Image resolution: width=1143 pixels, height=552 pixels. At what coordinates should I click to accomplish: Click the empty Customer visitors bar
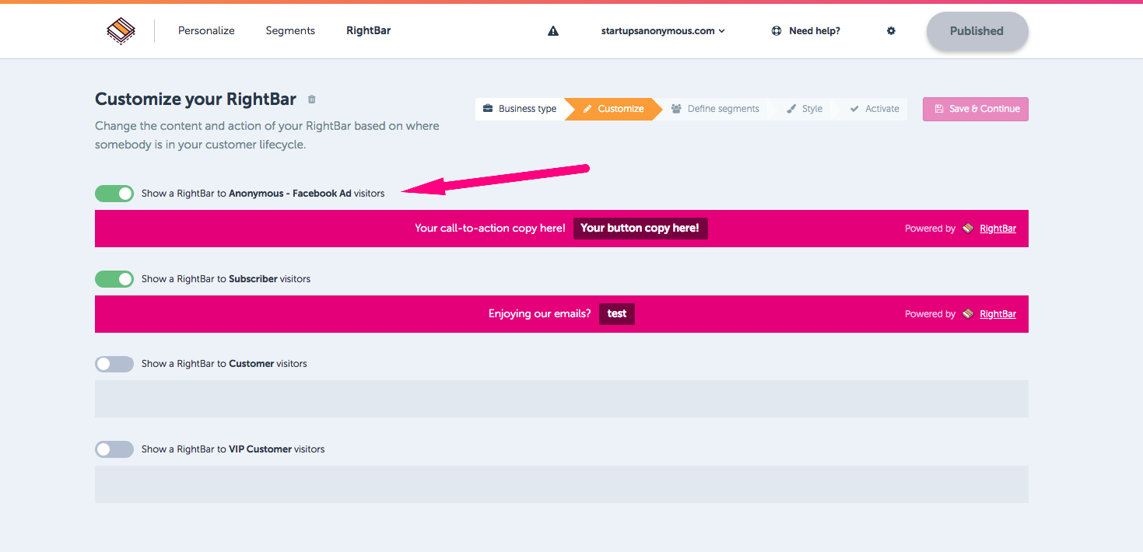click(x=562, y=399)
